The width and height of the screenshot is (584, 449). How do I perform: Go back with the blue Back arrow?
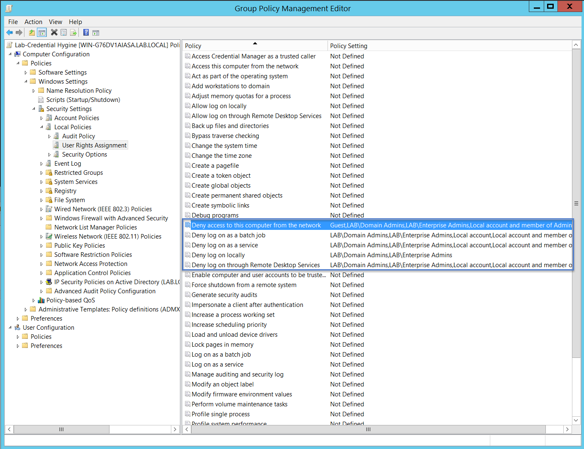pyautogui.click(x=10, y=33)
